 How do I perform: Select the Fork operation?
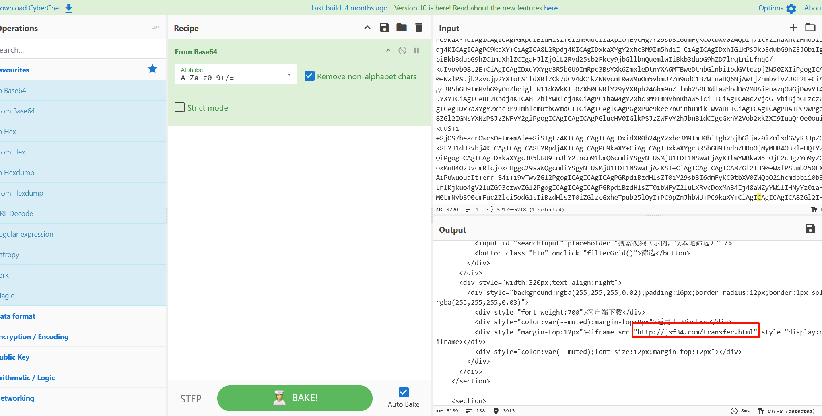pos(82,275)
